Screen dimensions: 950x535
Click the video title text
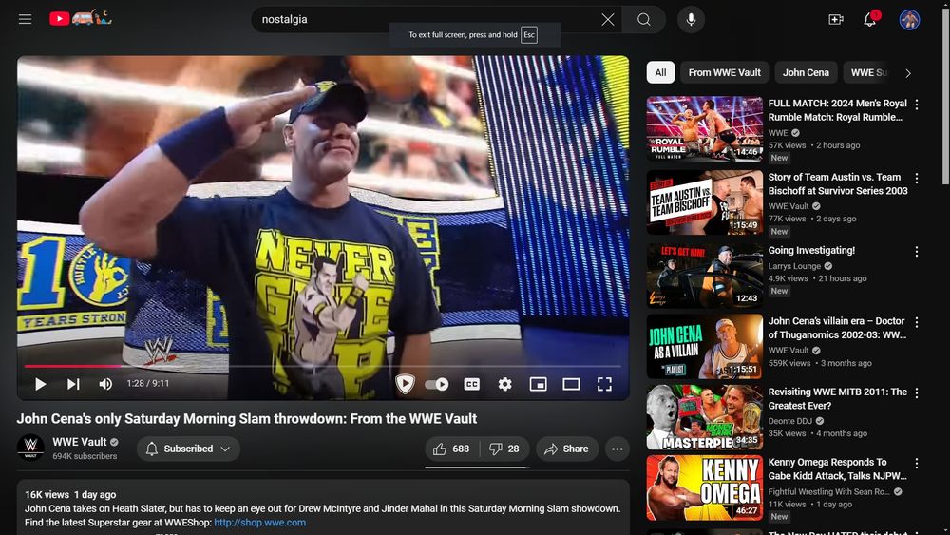coord(247,419)
